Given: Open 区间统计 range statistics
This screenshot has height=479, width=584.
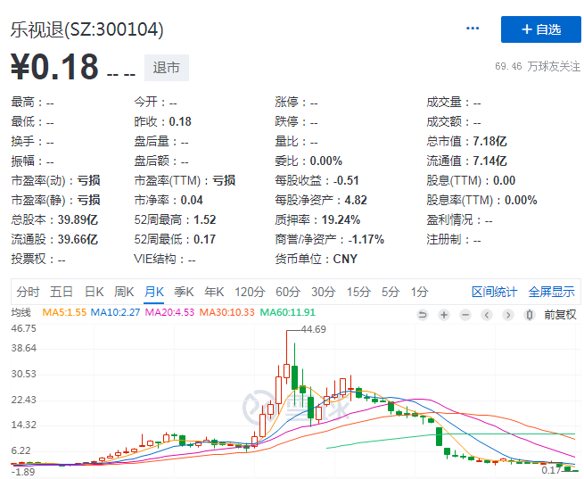Looking at the screenshot, I should [494, 292].
